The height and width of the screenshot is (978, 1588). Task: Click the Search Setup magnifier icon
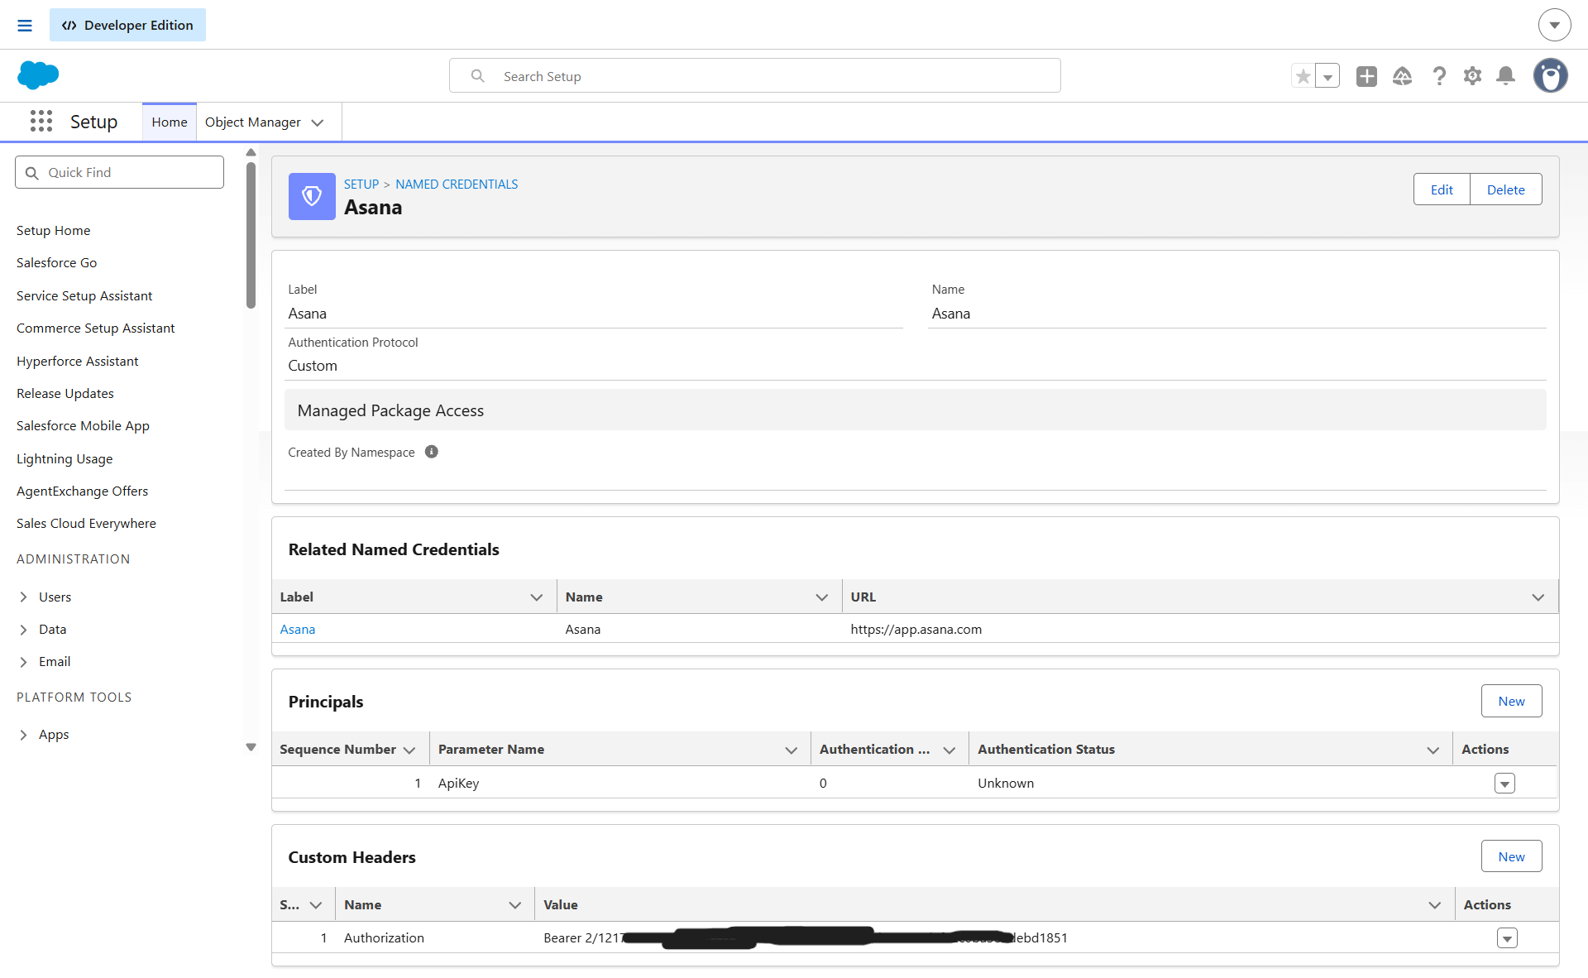[x=477, y=76]
